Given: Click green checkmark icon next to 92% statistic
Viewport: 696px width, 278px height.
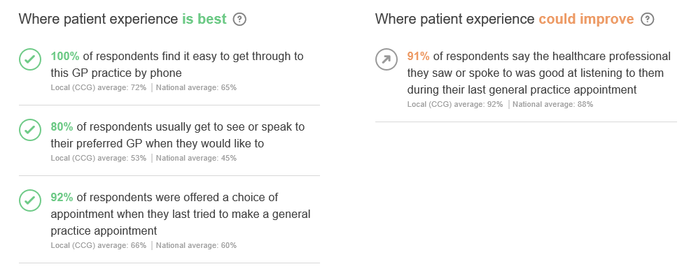Looking at the screenshot, I should 30,200.
